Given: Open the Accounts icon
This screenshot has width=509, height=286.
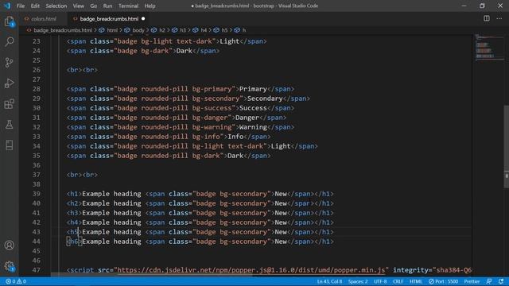Looking at the screenshot, I should 9,245.
